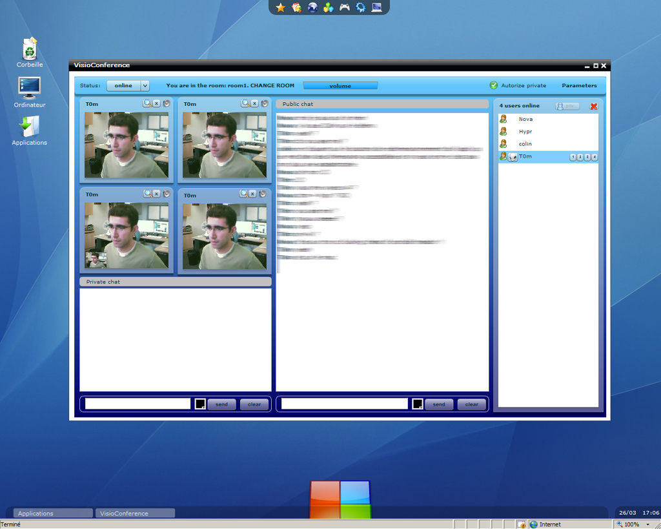Expand the 100% zoom level arrow in status bar
The width and height of the screenshot is (661, 529).
coord(647,524)
